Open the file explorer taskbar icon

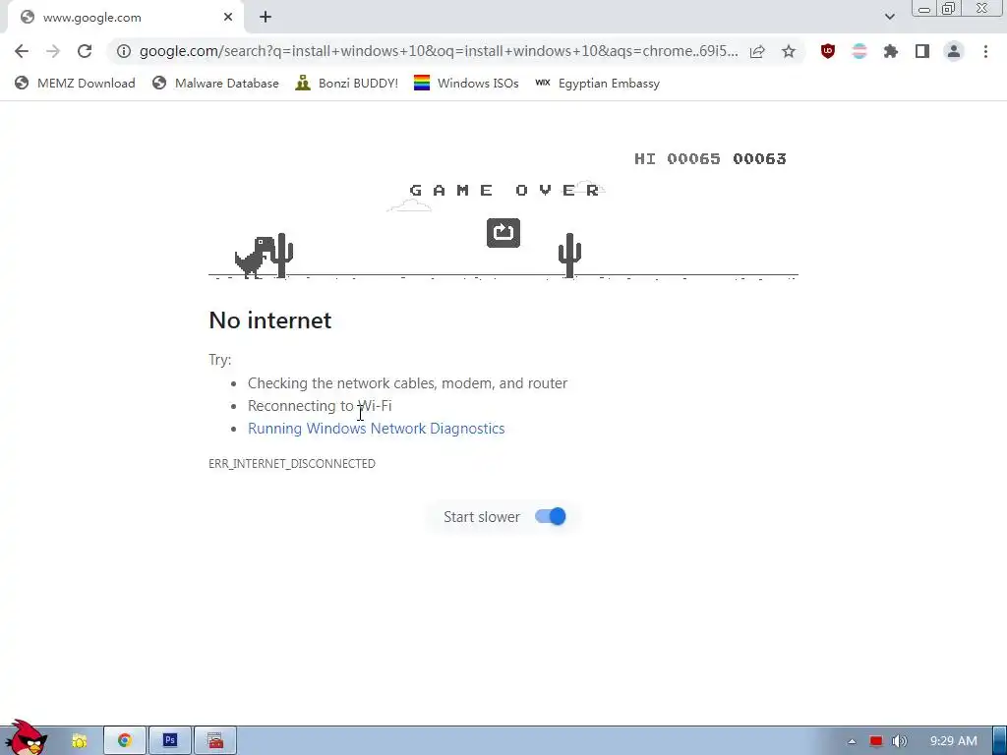pos(80,741)
